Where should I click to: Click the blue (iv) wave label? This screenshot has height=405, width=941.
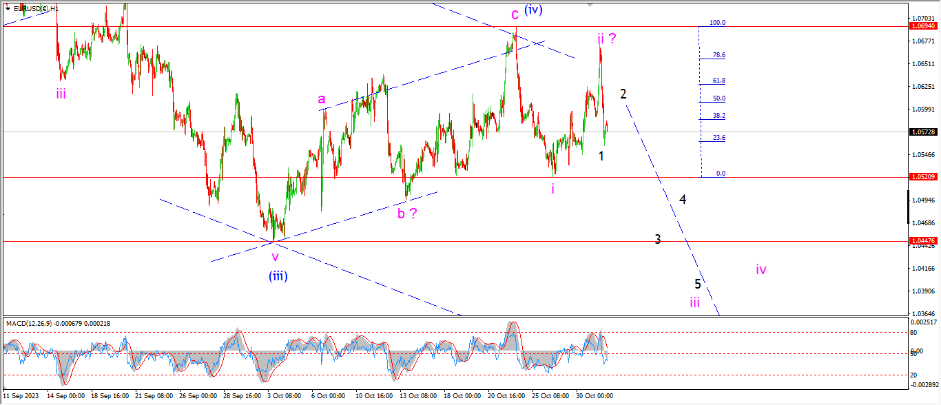[x=534, y=10]
